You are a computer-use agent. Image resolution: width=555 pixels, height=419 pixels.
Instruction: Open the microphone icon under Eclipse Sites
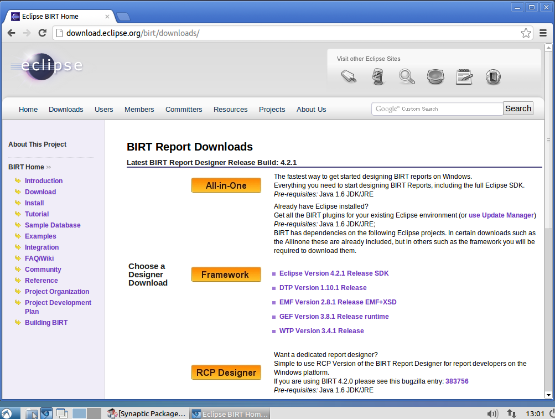378,76
